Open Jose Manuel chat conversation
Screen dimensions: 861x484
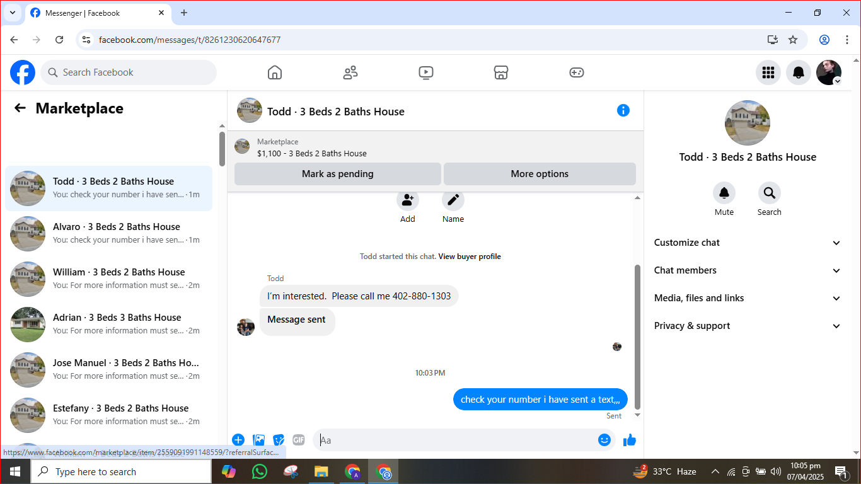[x=108, y=370]
